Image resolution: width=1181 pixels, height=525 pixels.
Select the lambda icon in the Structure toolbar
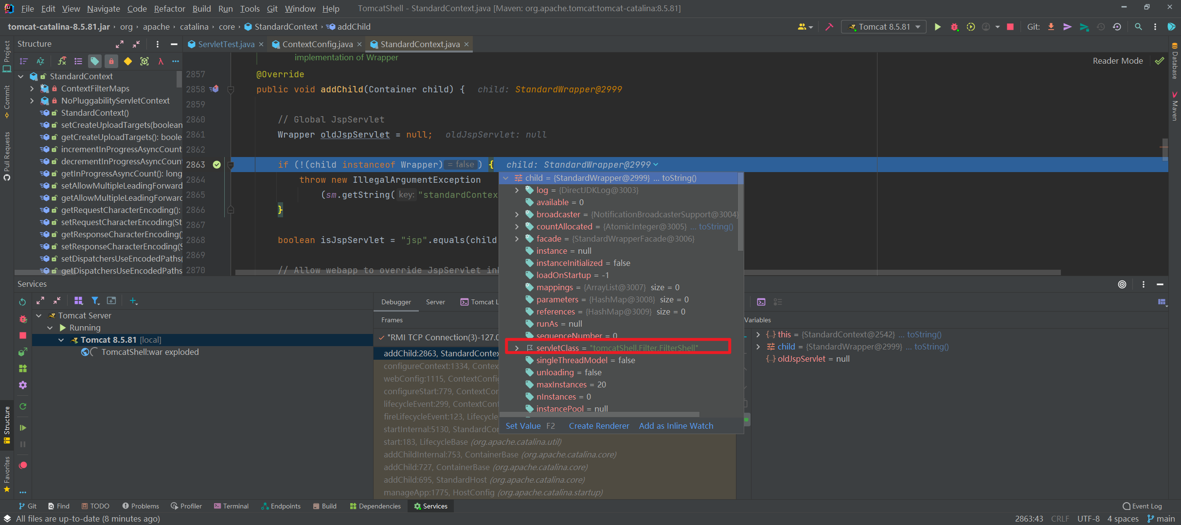161,61
